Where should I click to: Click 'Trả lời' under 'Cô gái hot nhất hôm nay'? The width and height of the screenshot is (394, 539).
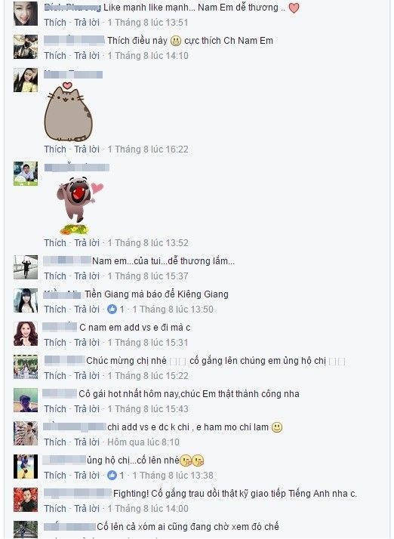pos(87,409)
